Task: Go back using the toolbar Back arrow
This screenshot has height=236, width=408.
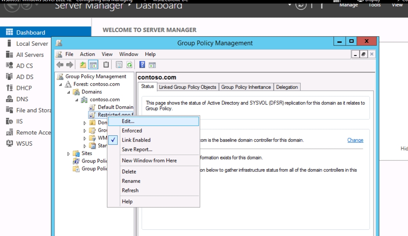Action: pyautogui.click(x=60, y=65)
